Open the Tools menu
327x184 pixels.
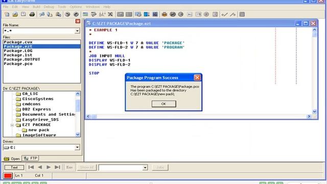(62, 7)
